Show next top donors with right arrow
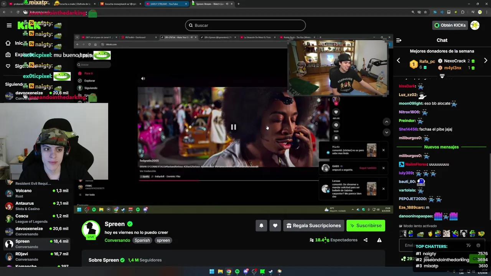The image size is (491, 276). tap(486, 61)
